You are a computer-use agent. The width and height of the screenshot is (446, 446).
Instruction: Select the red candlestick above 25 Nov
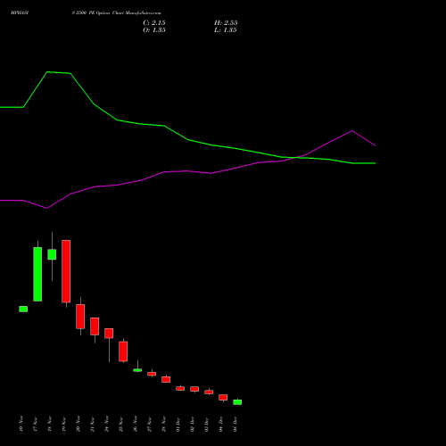123,351
